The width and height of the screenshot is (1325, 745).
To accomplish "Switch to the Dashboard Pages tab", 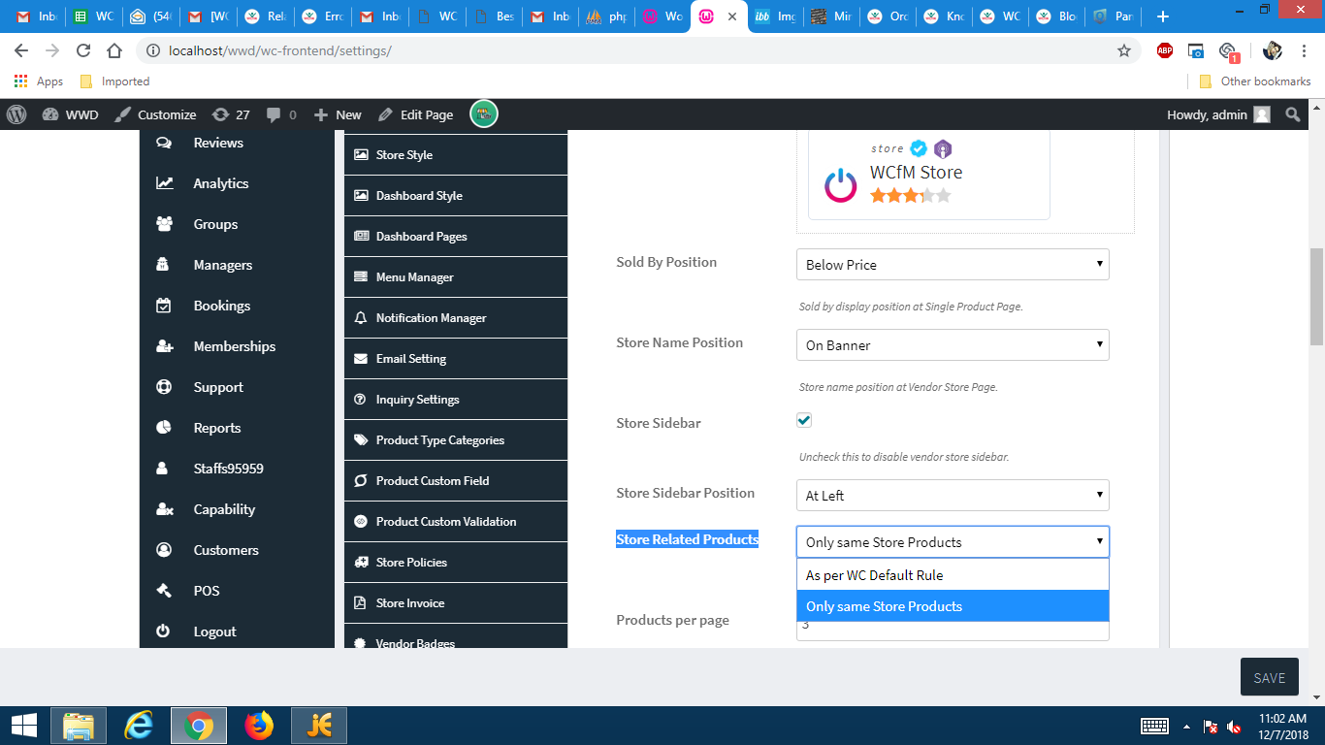I will point(456,237).
